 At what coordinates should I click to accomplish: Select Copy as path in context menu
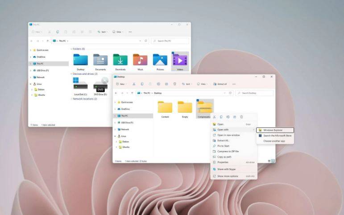[x=234, y=157]
